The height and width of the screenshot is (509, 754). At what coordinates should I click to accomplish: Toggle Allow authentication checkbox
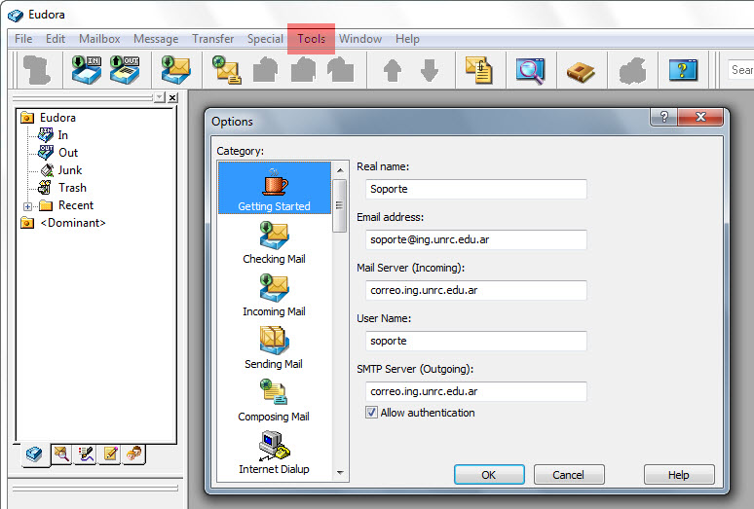tap(371, 413)
